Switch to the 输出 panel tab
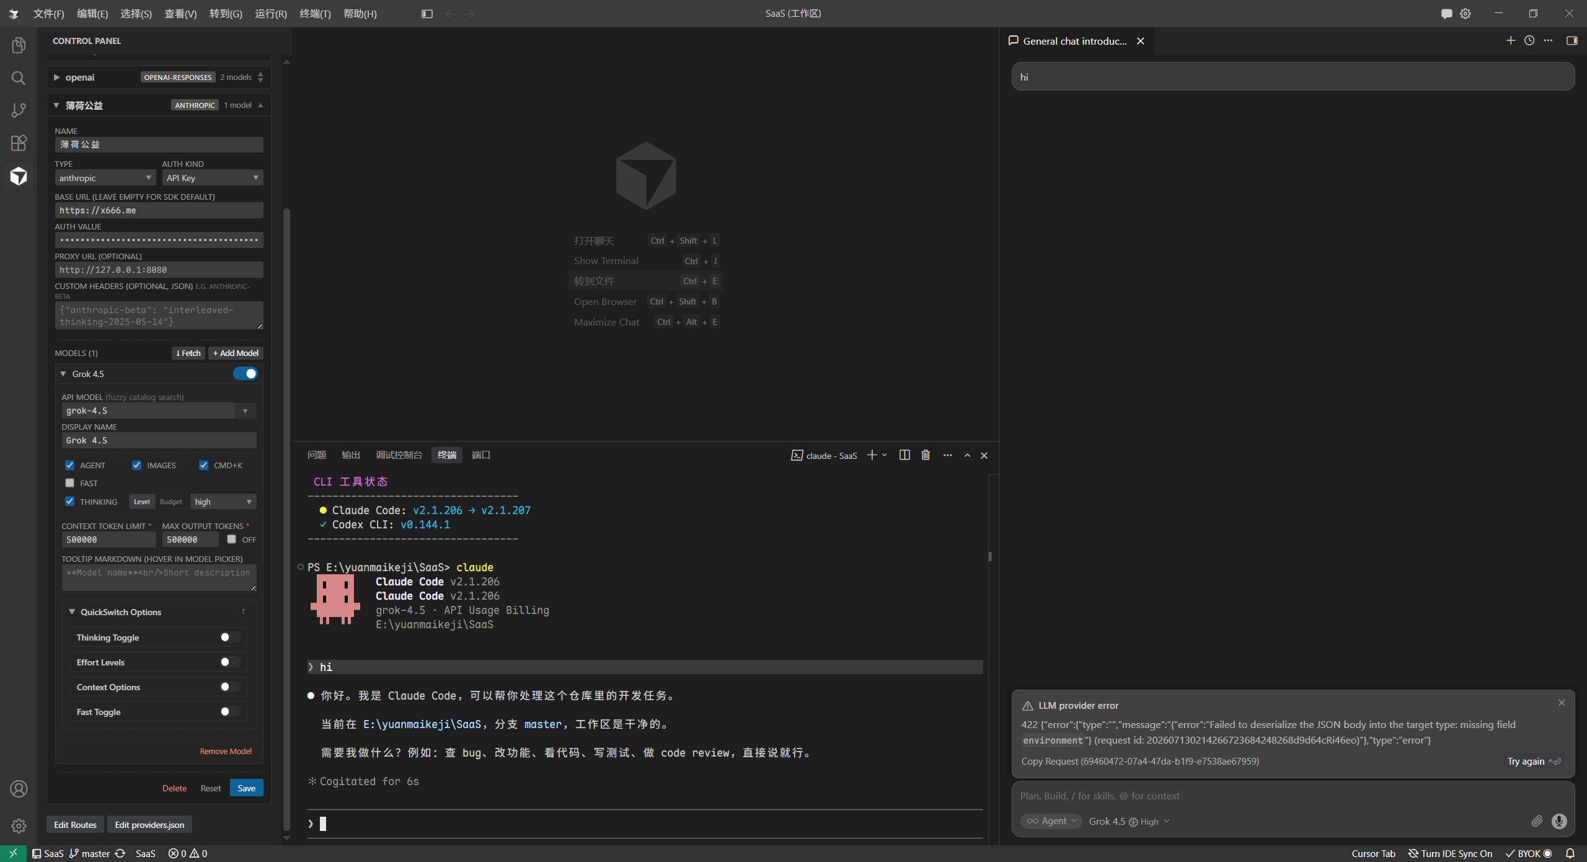 [x=351, y=455]
